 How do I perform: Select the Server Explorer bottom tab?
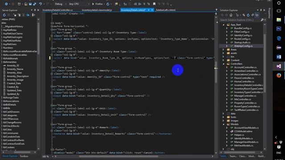(10, 156)
